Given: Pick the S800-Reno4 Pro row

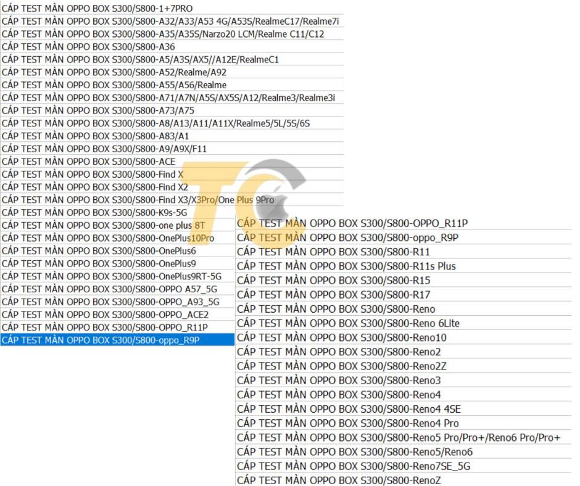Looking at the screenshot, I should pyautogui.click(x=404, y=422).
